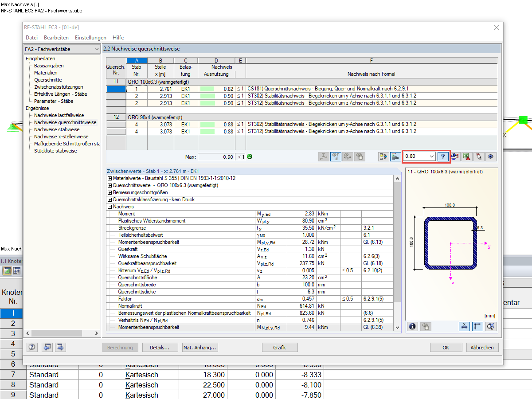The width and height of the screenshot is (532, 399).
Task: Open Parameter - Stäbe in navigator
Action: tap(54, 101)
